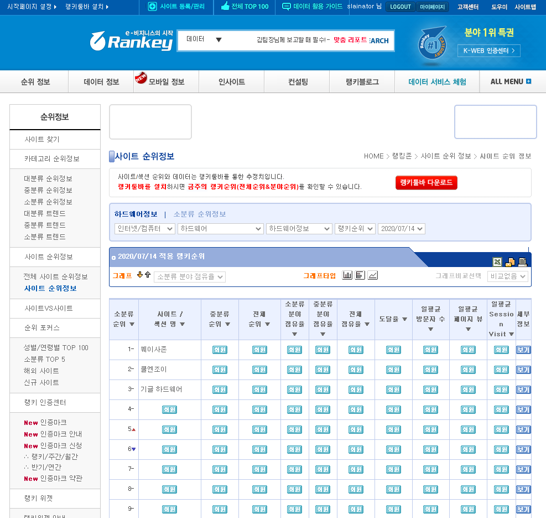This screenshot has width=546, height=518.
Task: Open the 비교없음 graph comparison dropdown
Action: (507, 276)
